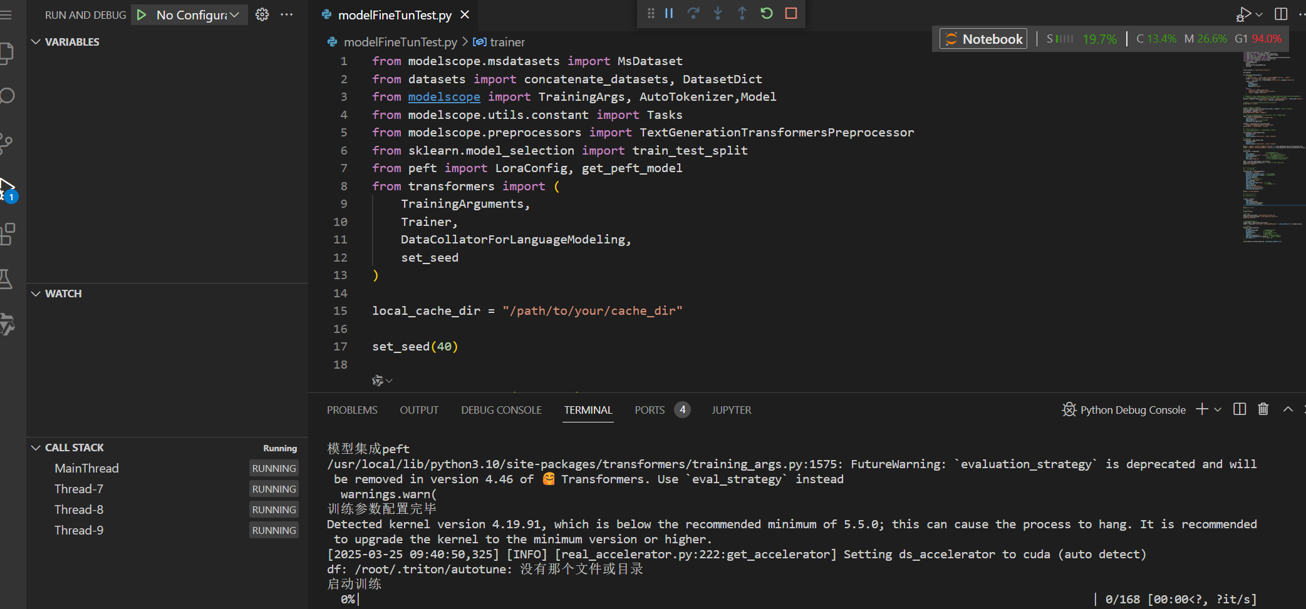1306x609 pixels.
Task: Click the training_args.py:1575 path in terminal
Action: [x=584, y=464]
